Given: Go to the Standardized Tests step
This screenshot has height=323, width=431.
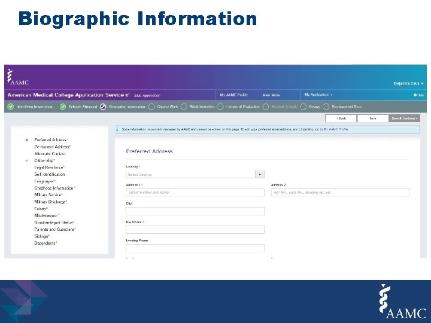Looking at the screenshot, I should [x=347, y=107].
